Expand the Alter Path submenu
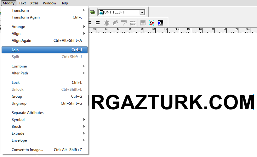The height and width of the screenshot is (157, 257). [x=45, y=73]
